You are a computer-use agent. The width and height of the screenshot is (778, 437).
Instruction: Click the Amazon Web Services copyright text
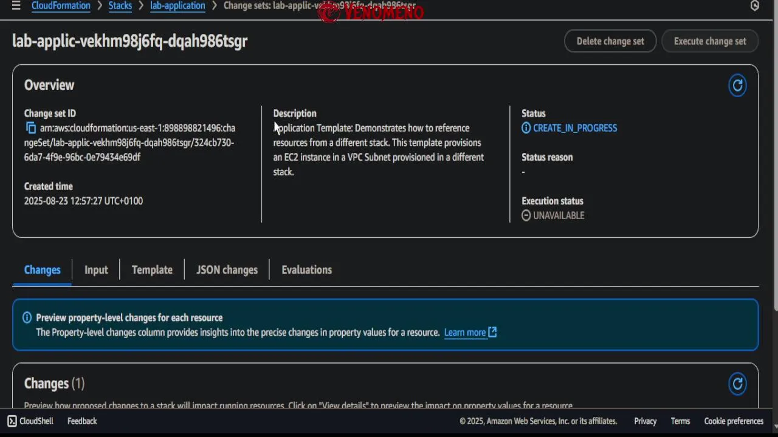[x=538, y=421]
